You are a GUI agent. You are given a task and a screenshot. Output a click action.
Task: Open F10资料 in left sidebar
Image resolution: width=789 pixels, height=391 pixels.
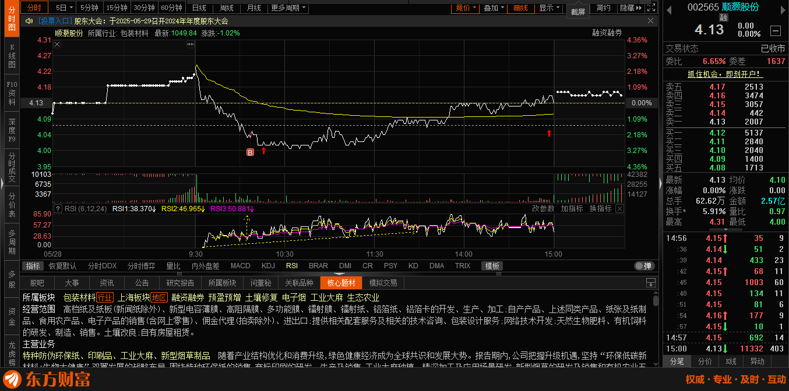(x=11, y=93)
